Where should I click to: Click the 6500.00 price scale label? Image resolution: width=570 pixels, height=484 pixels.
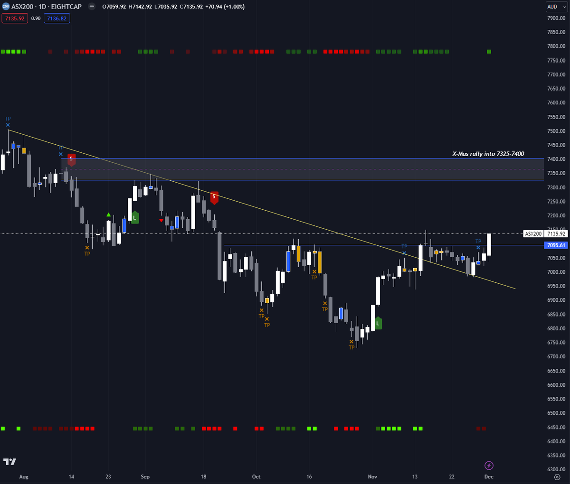[x=556, y=413]
